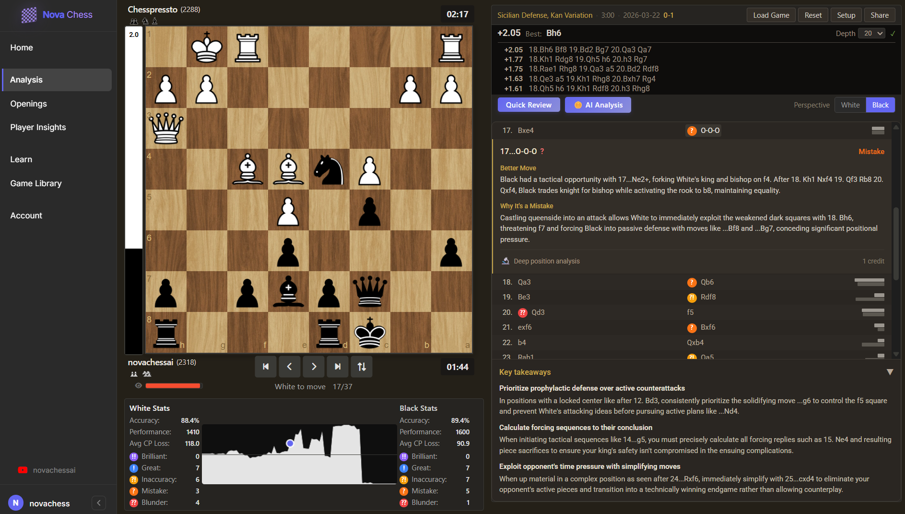The width and height of the screenshot is (905, 514).
Task: Toggle the Black perspective button
Action: click(x=880, y=105)
